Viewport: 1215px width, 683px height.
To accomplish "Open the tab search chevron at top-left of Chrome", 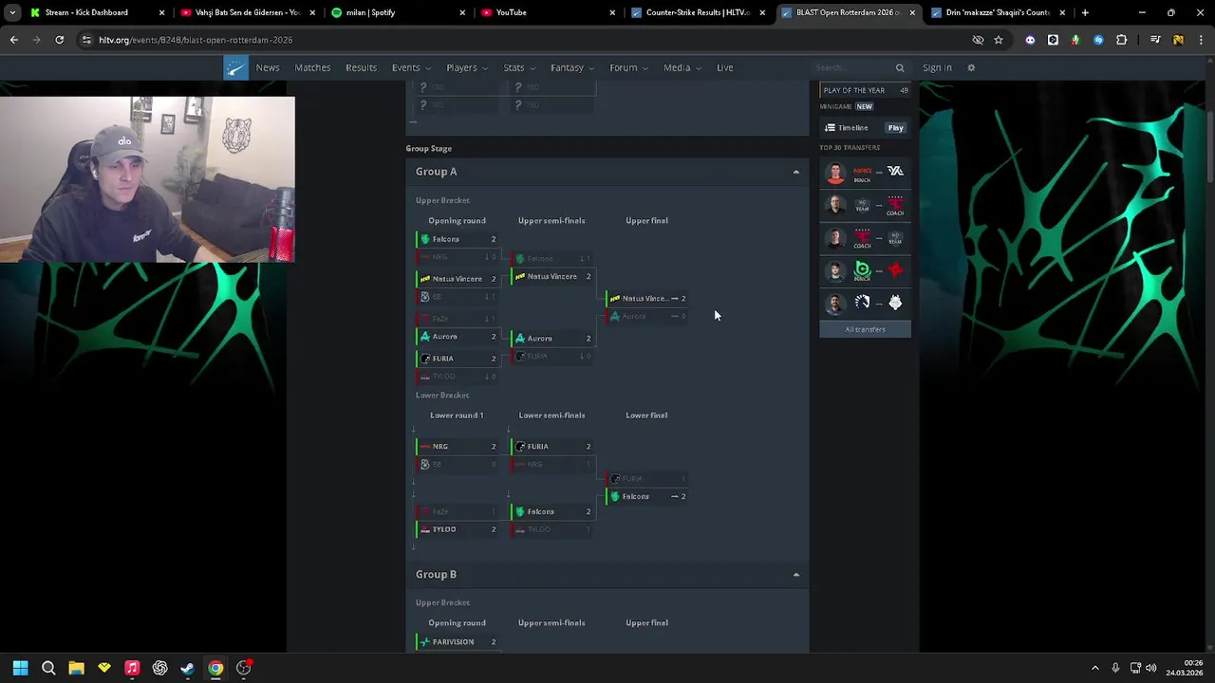I will [12, 12].
